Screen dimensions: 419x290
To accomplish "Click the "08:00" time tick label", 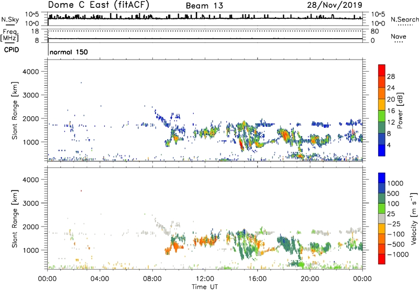I will coord(152,279).
